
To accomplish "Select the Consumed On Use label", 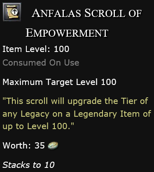I will [41, 63].
